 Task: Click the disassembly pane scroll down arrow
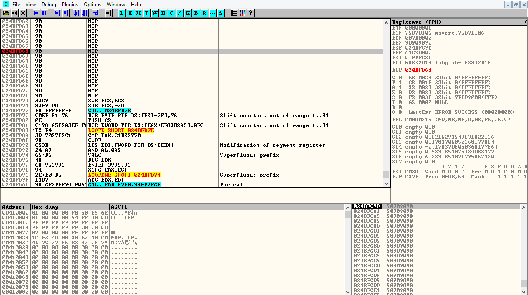click(x=386, y=184)
